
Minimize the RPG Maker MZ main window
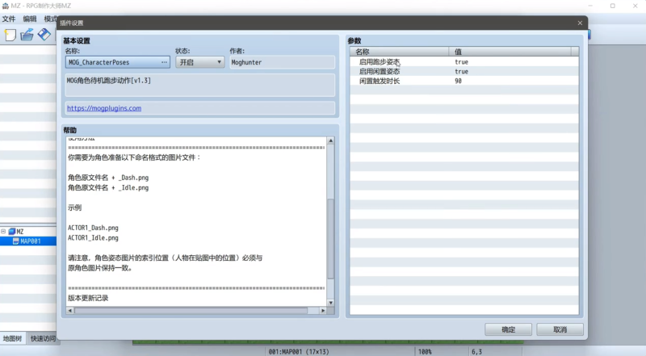coord(590,6)
